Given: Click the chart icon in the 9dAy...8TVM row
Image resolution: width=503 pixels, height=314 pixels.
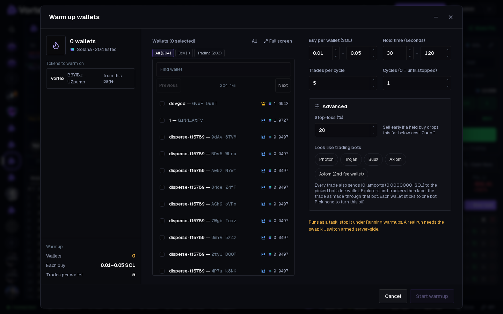Looking at the screenshot, I should [x=263, y=137].
